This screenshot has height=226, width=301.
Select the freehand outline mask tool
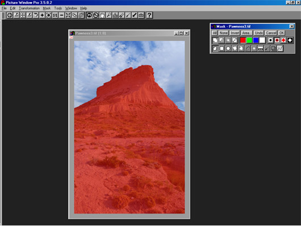241,49
